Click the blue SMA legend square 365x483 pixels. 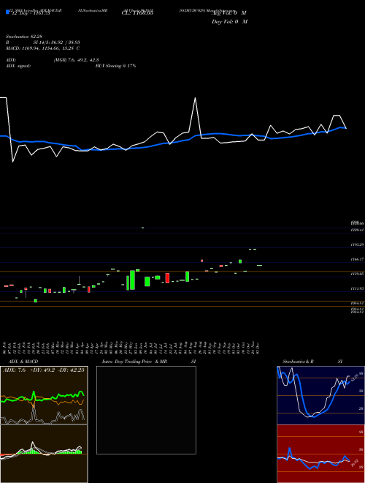tap(7, 12)
